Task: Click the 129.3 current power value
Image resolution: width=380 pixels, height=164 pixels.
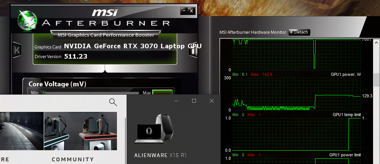Action: tap(367, 96)
